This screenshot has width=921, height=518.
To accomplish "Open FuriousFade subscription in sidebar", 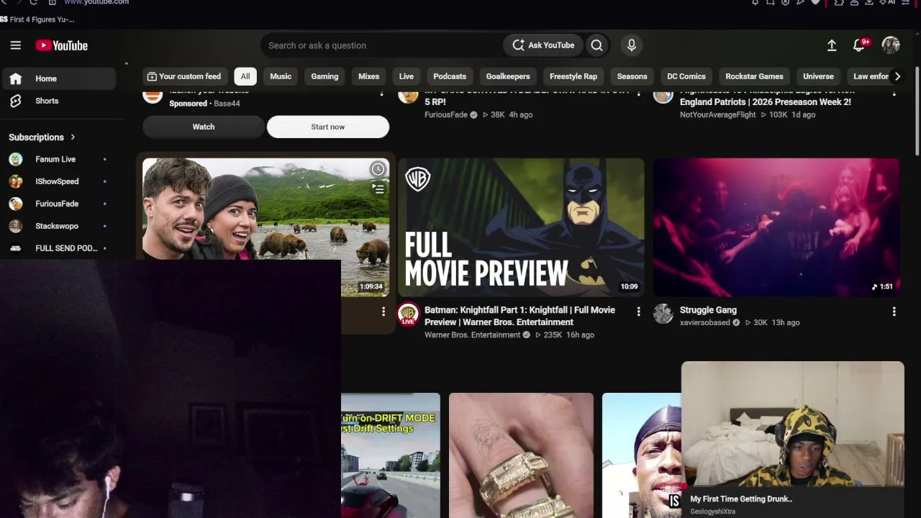I will 58,204.
